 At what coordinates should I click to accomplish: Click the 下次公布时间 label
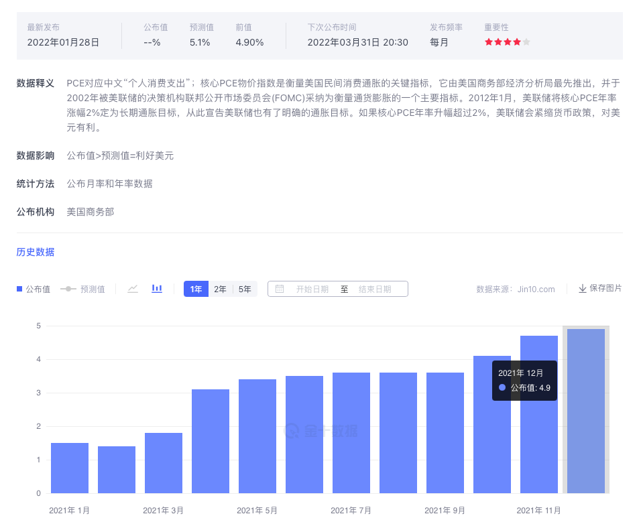point(332,27)
